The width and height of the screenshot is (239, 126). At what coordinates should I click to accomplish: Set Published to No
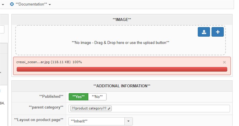pos(97,97)
